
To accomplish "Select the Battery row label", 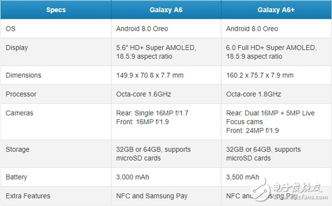I will click(16, 177).
